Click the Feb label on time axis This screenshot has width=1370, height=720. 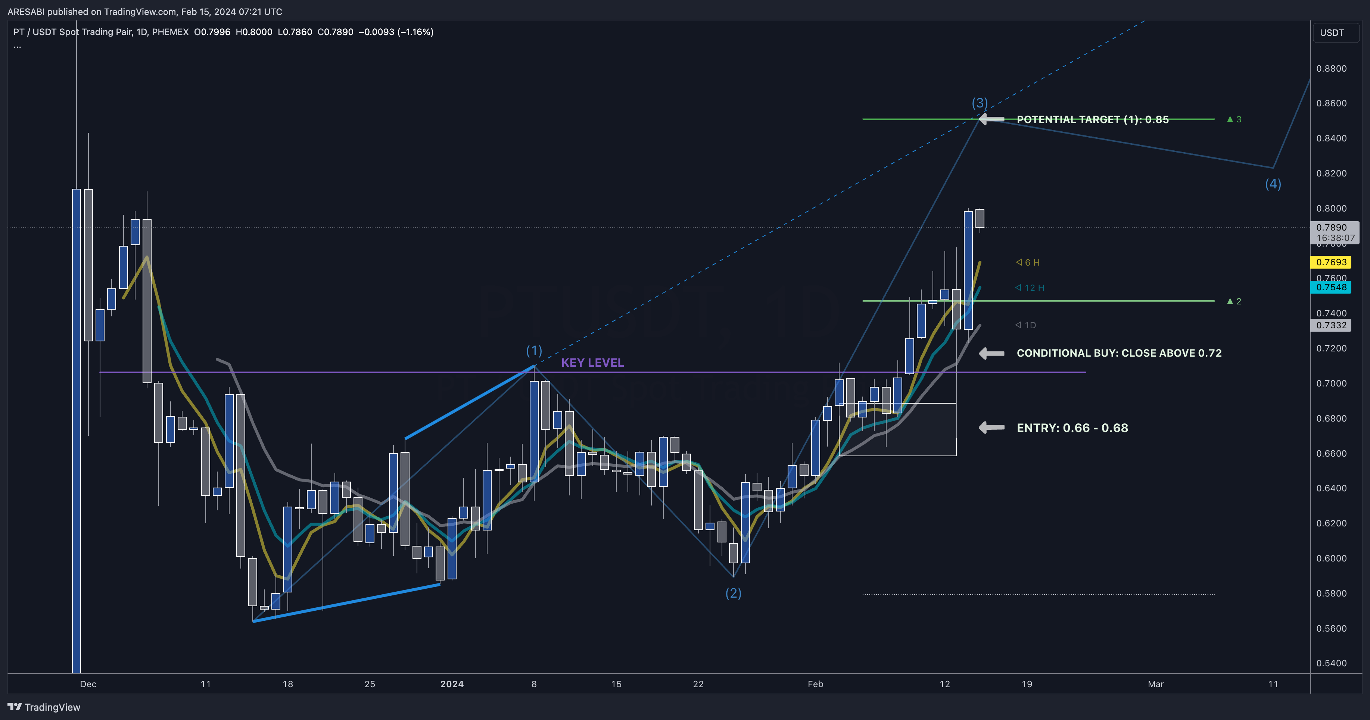click(815, 684)
